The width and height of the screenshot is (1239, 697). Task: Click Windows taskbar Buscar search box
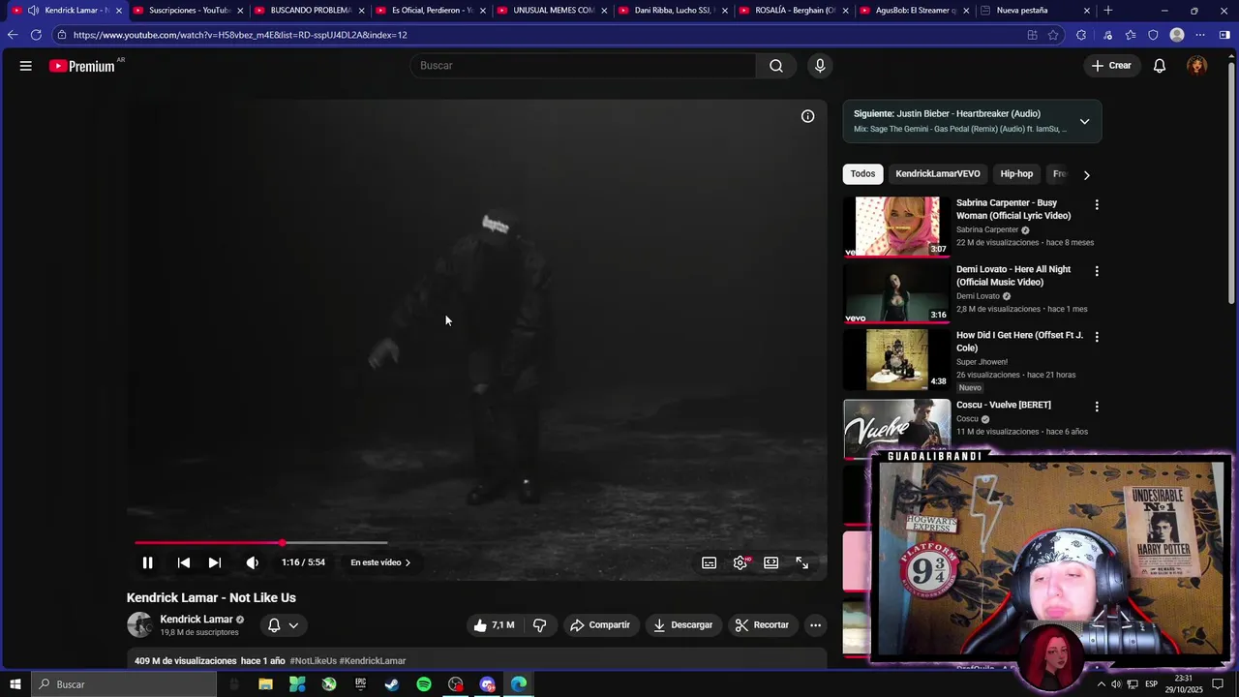[x=123, y=684]
